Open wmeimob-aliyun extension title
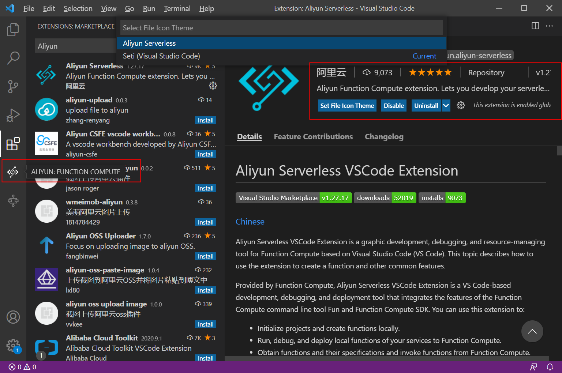Viewport: 562px width, 373px height. pos(94,202)
